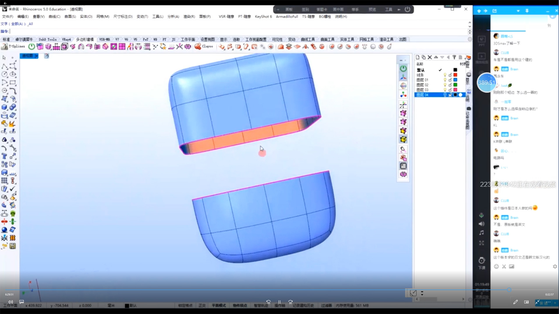
Task: Select the rectangle tool in left sidebar
Action: [13, 83]
